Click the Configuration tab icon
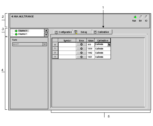The image size is (153, 126). coord(56,32)
